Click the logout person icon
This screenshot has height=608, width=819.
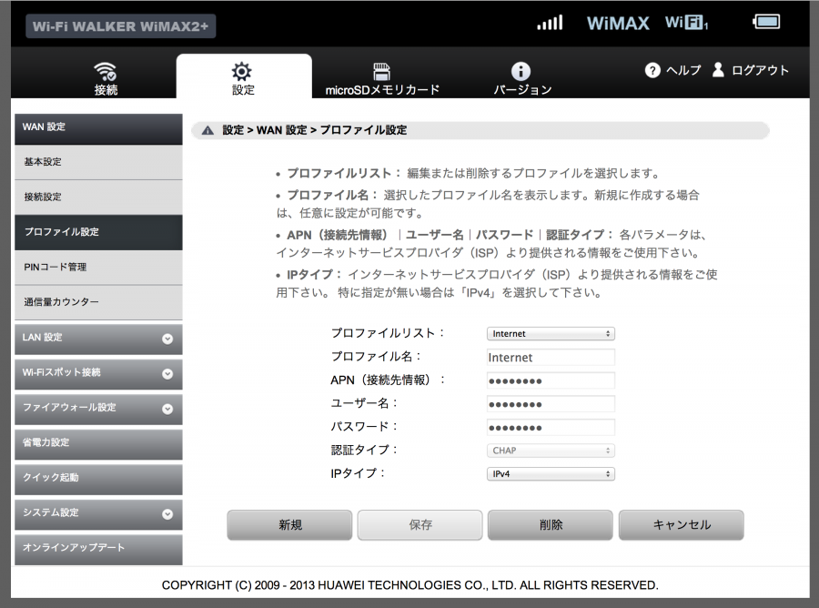(x=718, y=70)
